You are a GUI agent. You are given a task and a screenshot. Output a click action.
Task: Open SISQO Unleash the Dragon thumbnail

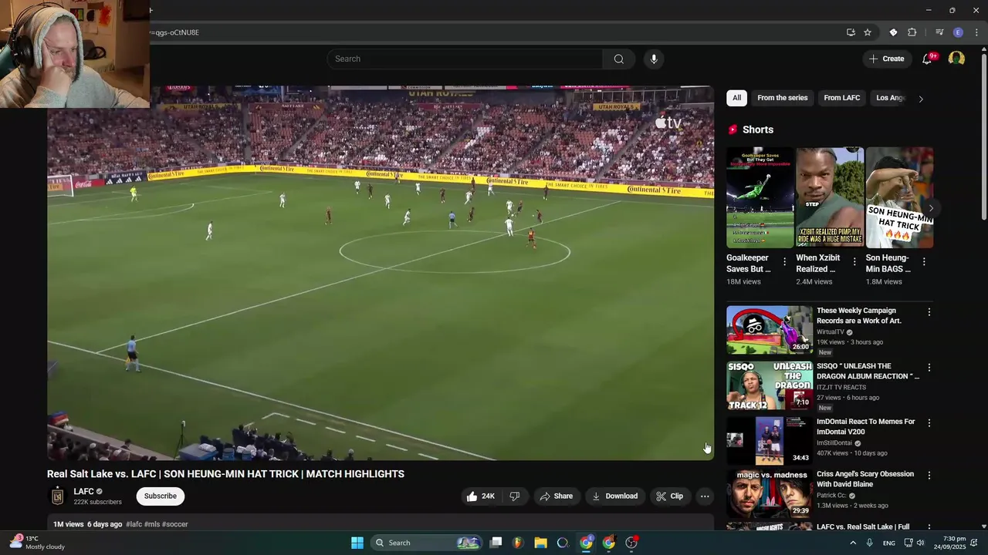tap(770, 385)
